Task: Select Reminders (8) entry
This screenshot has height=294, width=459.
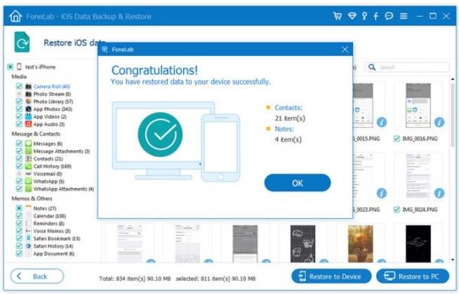Action: [48, 223]
